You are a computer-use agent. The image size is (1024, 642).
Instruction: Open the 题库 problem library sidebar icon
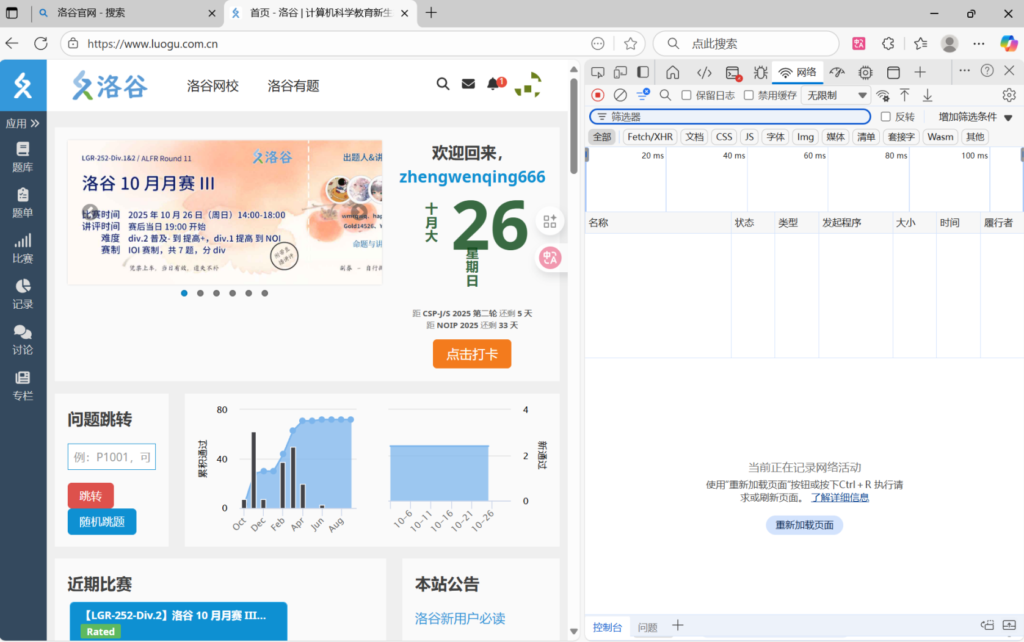coord(23,156)
